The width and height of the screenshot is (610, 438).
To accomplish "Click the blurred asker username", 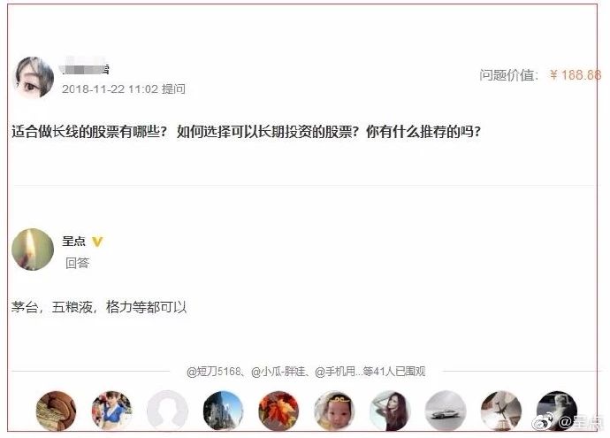I will coord(85,68).
